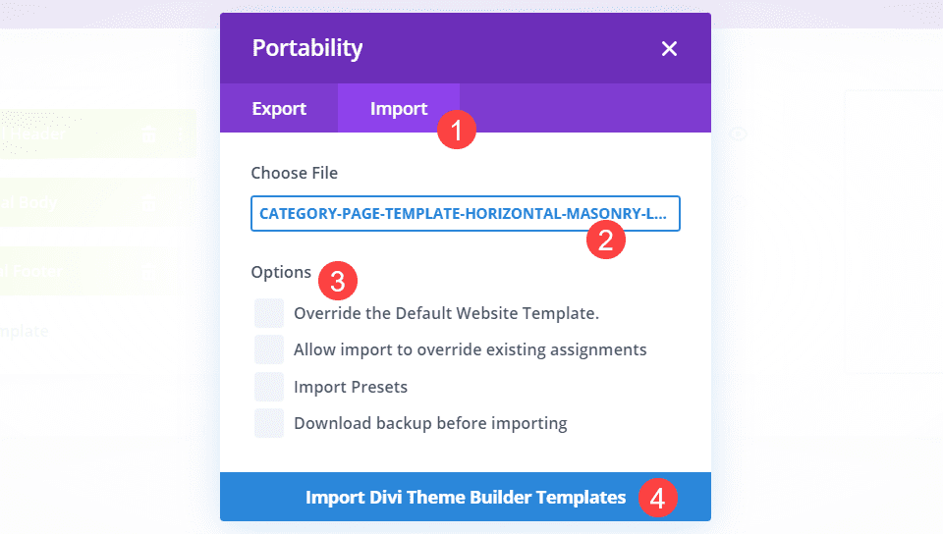Screen dimensions: 943x534
Task: Toggle the Import Presets checkbox
Action: [x=269, y=387]
